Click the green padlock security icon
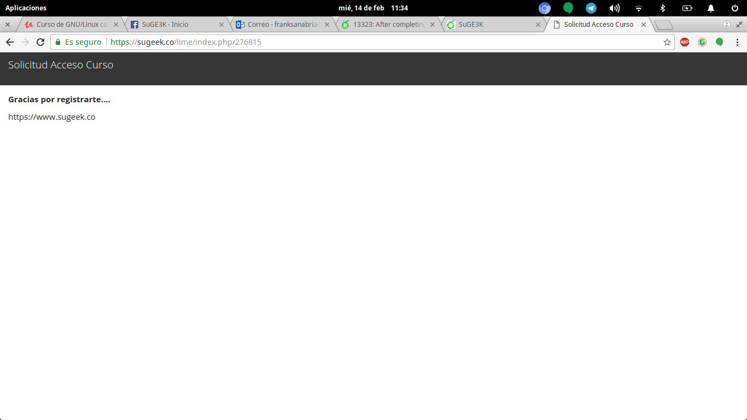The width and height of the screenshot is (747, 420). click(x=58, y=42)
